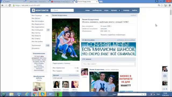Open Мои Видеозаписи in left menu
Screen dimensions: 172x97
coord(38,24)
